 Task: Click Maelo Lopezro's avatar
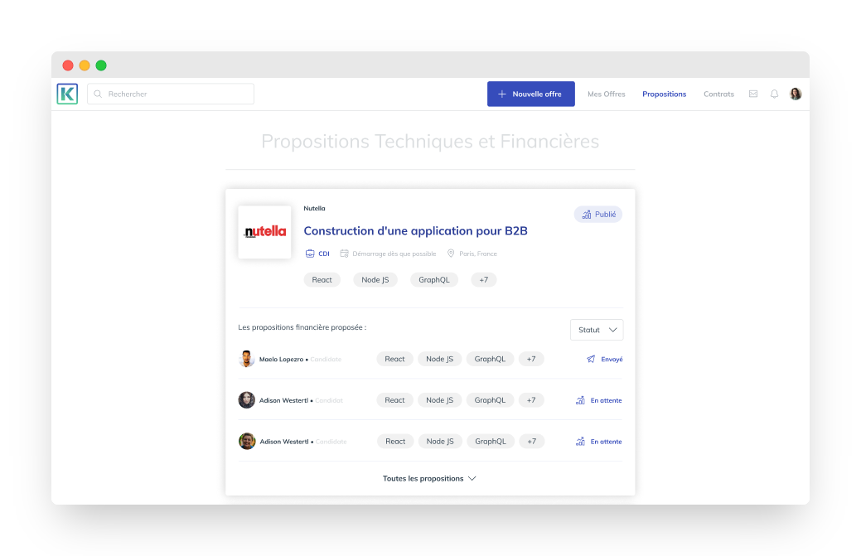247,359
